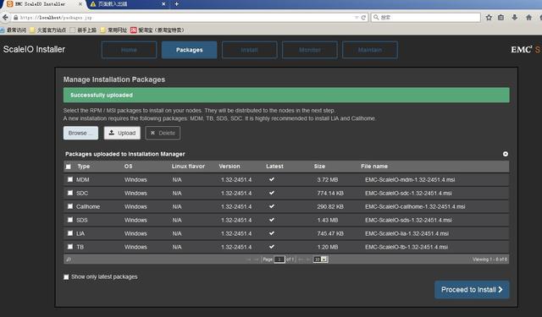Open the Install tab
Image resolution: width=542 pixels, height=317 pixels.
coord(249,50)
